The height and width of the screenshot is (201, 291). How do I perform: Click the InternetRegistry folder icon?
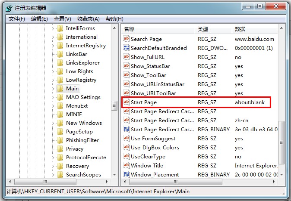point(60,46)
